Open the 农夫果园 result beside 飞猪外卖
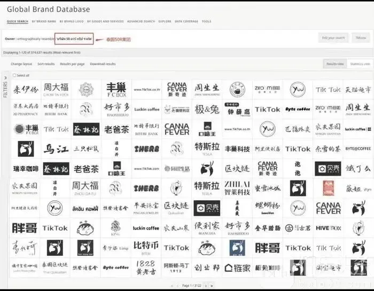 point(328,129)
